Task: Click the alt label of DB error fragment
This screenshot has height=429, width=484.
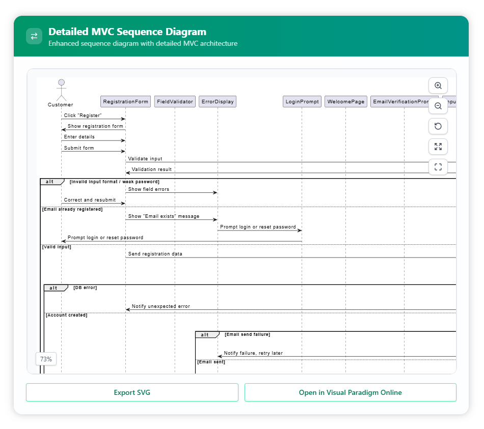Action: pyautogui.click(x=55, y=288)
